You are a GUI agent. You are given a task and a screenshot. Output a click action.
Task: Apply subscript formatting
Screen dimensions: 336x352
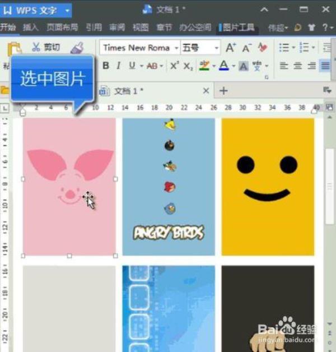tap(188, 66)
